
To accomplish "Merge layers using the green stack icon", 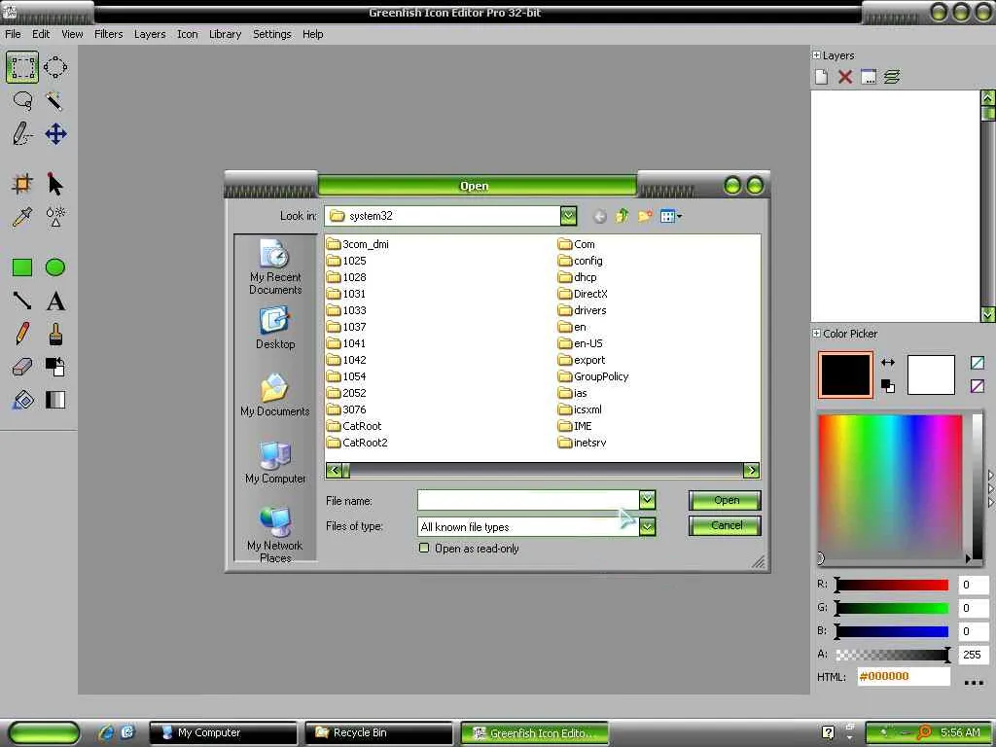I will click(892, 77).
